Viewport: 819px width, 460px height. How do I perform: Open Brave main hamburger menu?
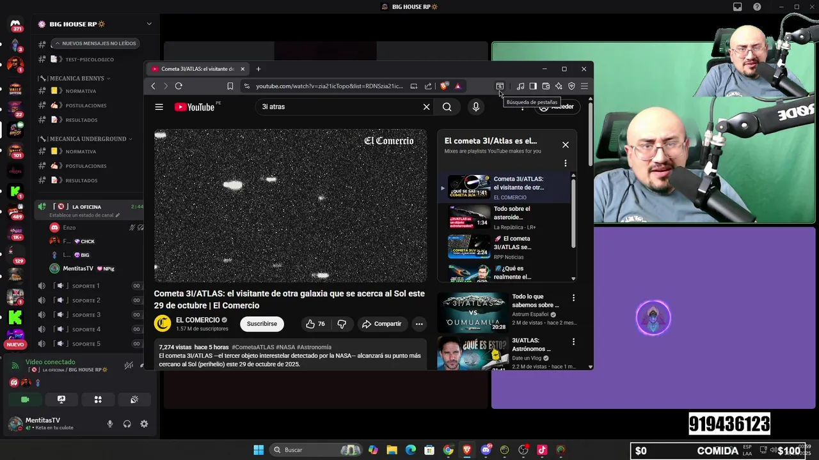(x=584, y=86)
